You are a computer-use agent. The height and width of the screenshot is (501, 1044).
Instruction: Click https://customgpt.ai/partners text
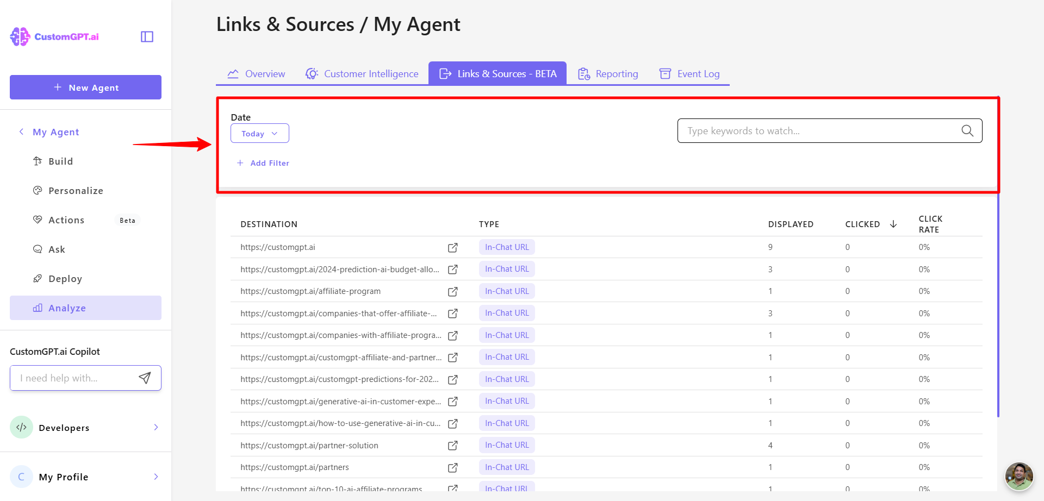coord(295,467)
